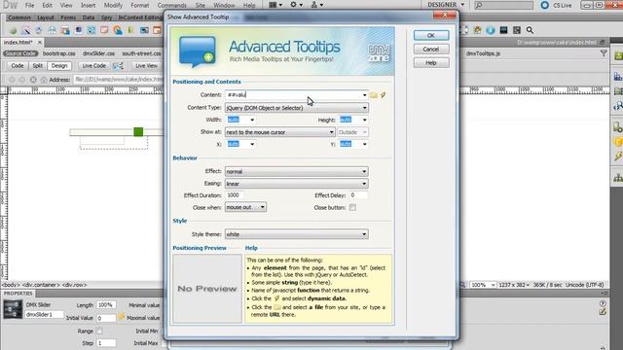The width and height of the screenshot is (623, 350).
Task: Open the Show at position dropdown
Action: click(279, 132)
